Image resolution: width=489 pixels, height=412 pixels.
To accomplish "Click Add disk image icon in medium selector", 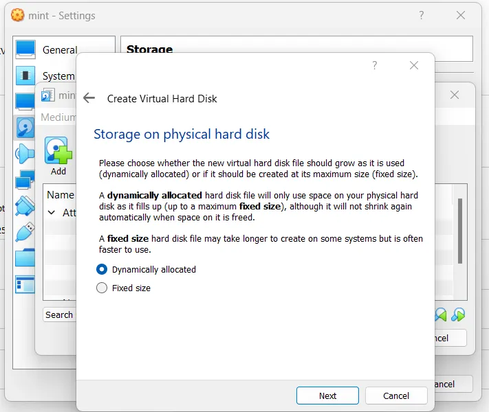I will (x=58, y=150).
